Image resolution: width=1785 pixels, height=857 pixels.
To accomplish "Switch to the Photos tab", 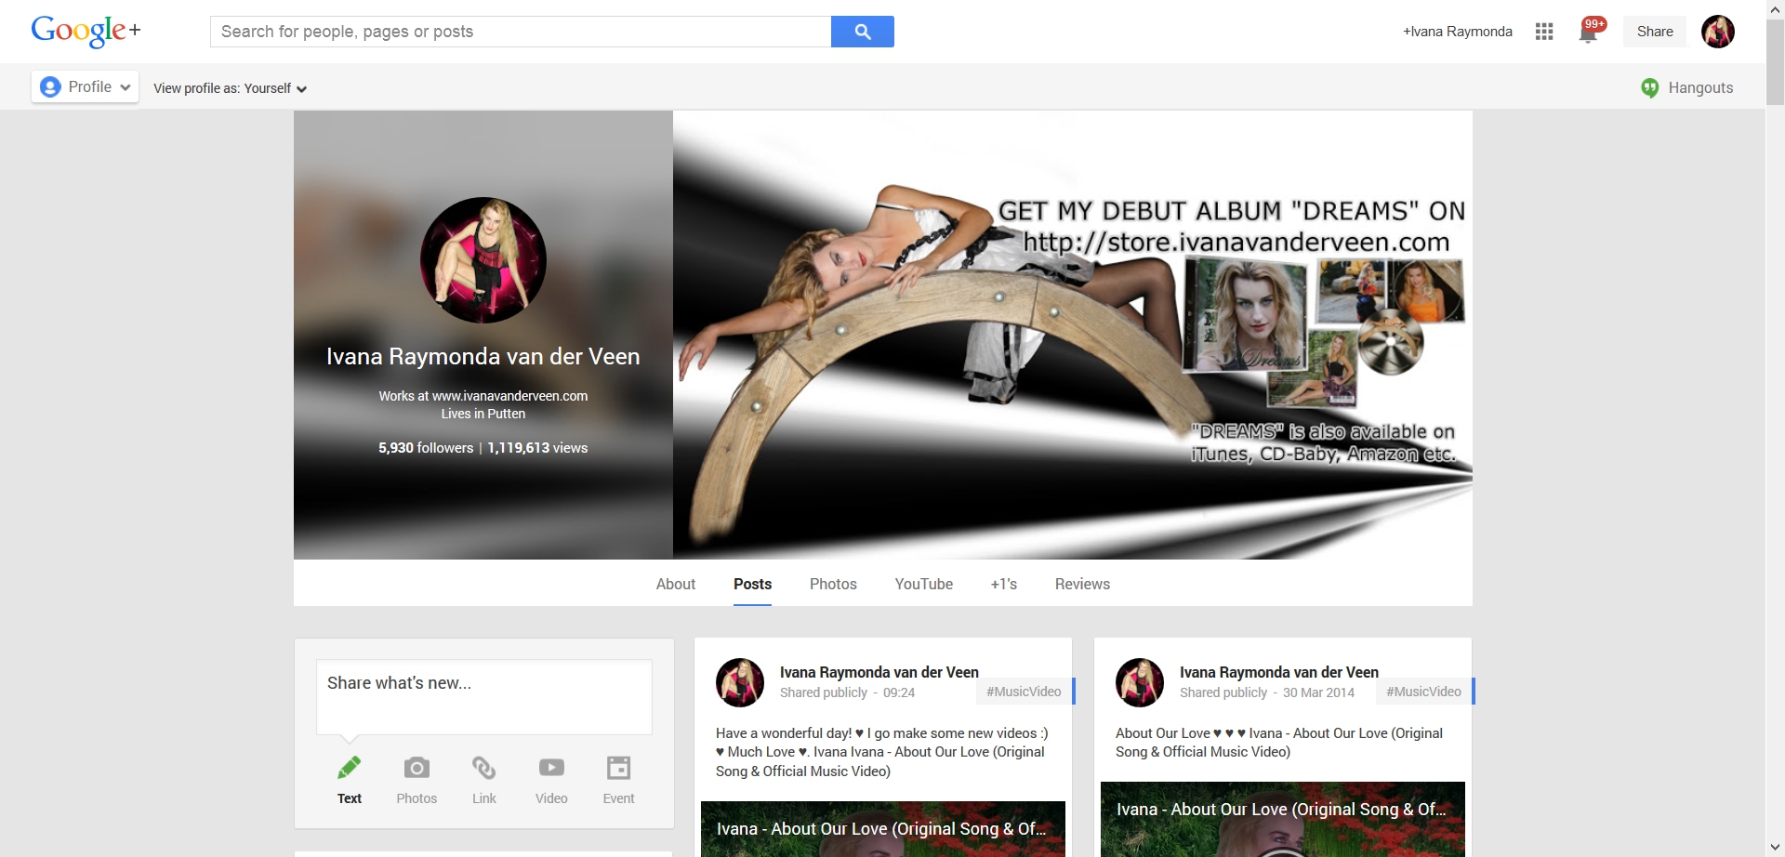I will coord(833,584).
